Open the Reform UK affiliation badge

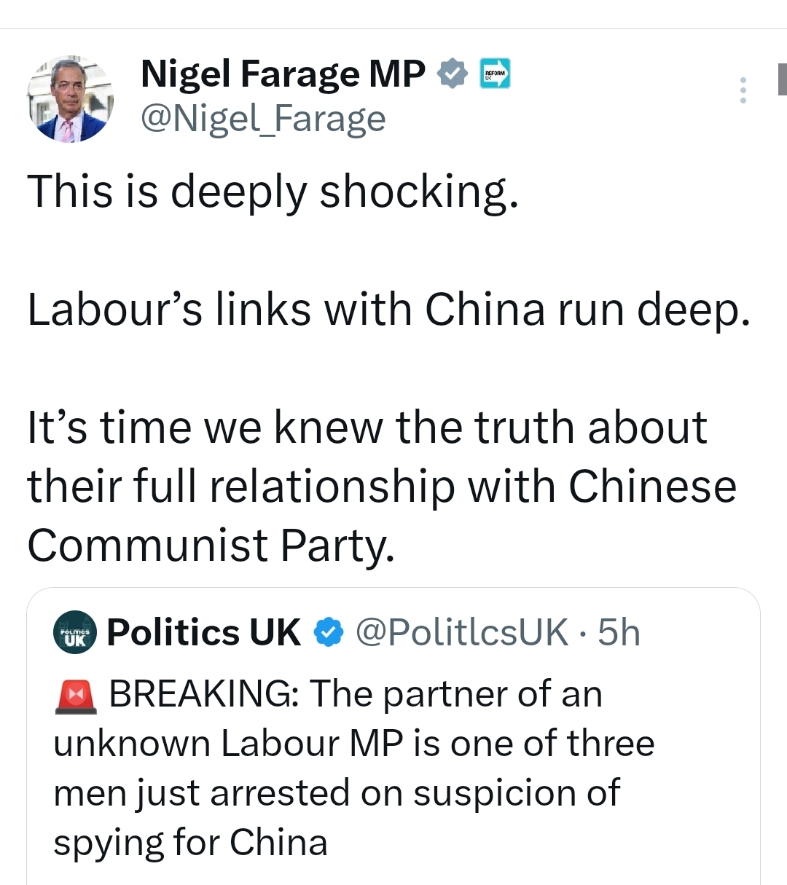point(495,74)
